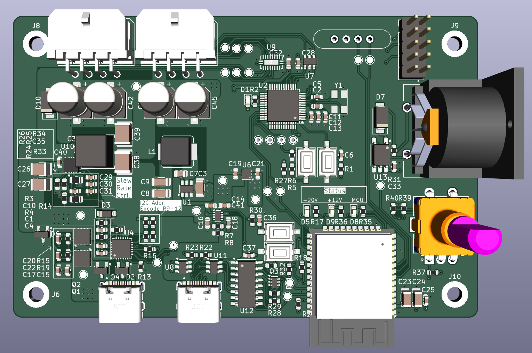Select the C38 capacitor
The image size is (532, 353).
coord(123,162)
